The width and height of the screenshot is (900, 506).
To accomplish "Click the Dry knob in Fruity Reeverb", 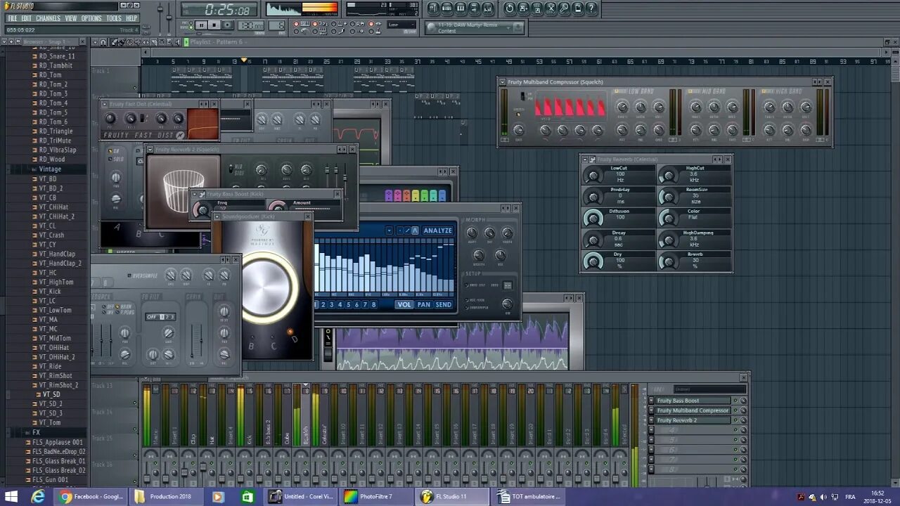I will (593, 261).
